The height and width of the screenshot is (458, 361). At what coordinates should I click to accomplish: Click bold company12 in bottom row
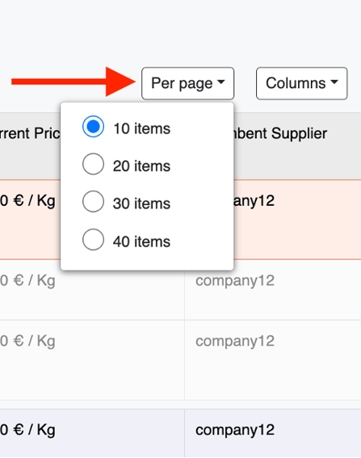(x=235, y=430)
